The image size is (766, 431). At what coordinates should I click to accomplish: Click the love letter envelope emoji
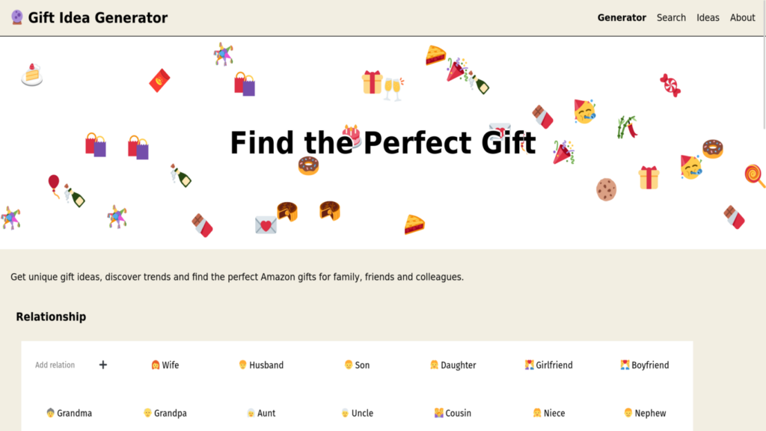click(266, 224)
